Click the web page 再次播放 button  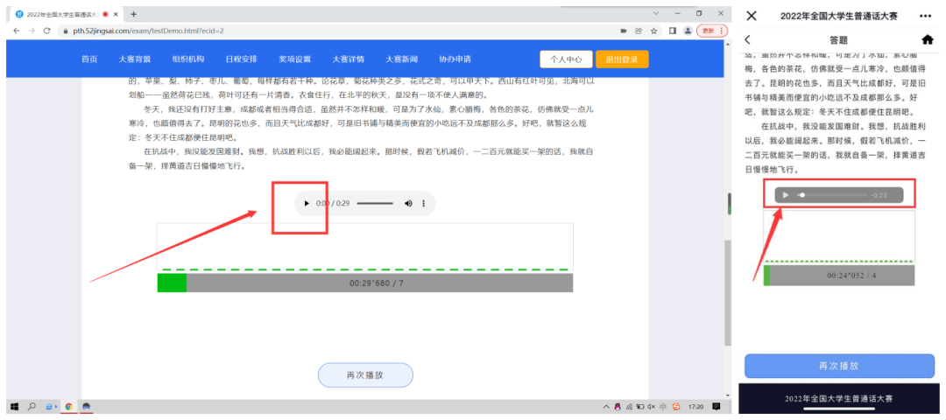click(x=364, y=375)
